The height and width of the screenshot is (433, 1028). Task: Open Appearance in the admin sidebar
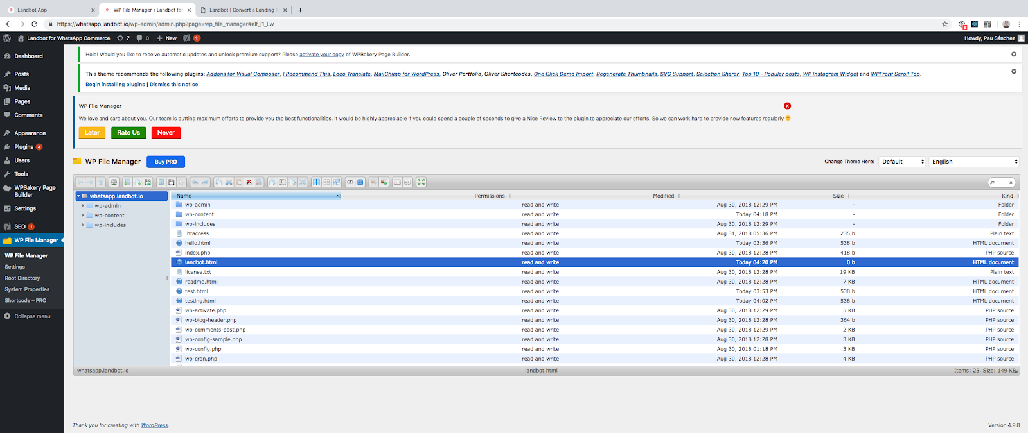[30, 133]
